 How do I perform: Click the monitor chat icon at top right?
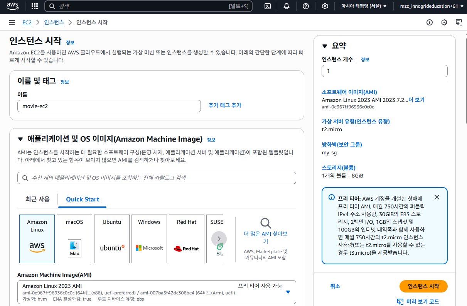(459, 22)
